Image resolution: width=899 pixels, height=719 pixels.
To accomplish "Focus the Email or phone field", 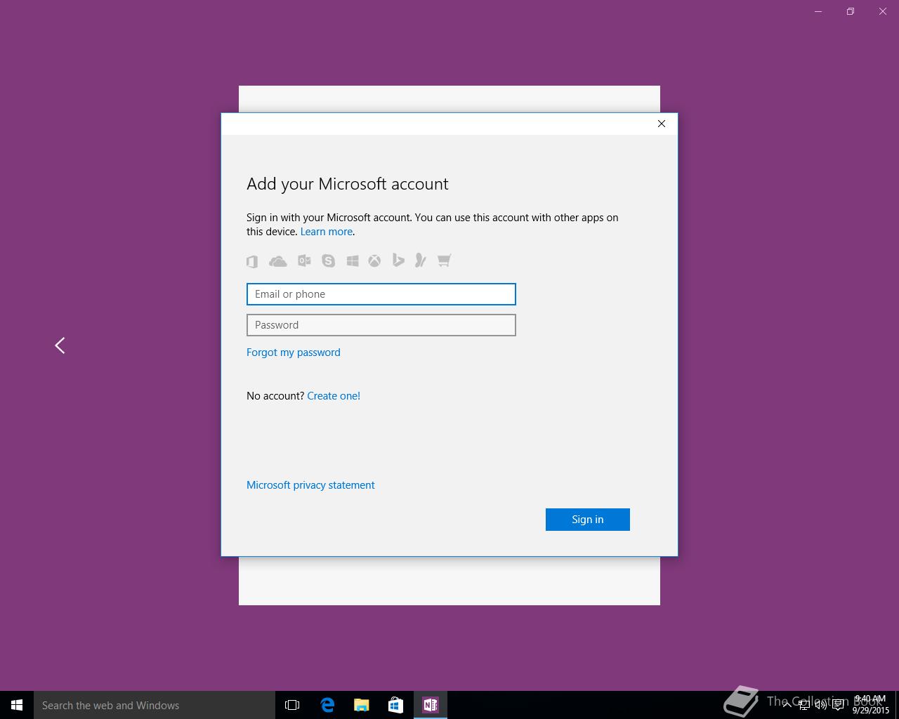I will click(381, 294).
